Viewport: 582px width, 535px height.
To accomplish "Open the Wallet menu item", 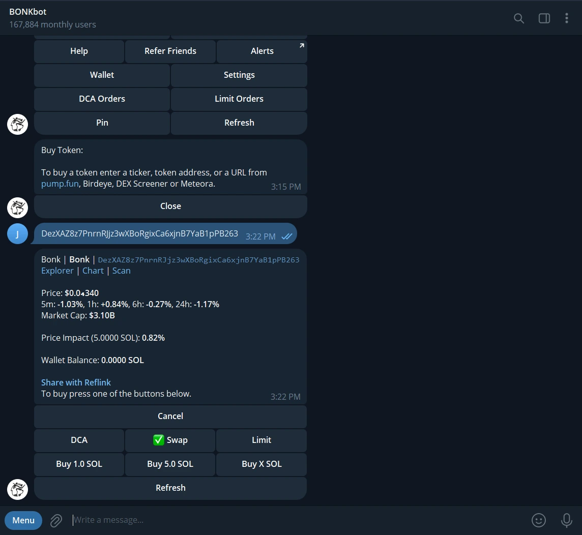I will pyautogui.click(x=102, y=75).
